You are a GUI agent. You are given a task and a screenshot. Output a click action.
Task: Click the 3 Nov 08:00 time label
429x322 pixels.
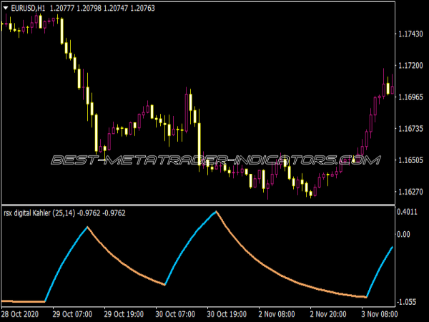pos(380,314)
